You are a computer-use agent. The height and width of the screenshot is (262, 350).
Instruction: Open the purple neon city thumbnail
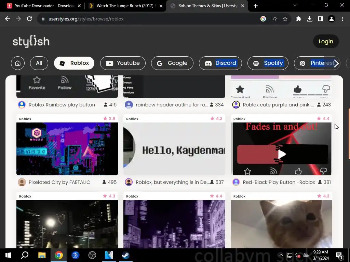(x=174, y=224)
